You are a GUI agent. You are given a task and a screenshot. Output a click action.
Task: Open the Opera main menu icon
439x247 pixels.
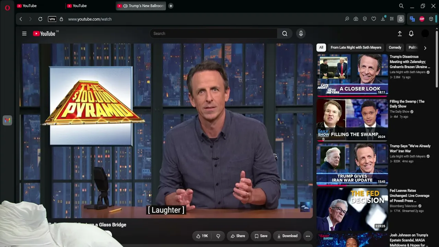pyautogui.click(x=7, y=8)
